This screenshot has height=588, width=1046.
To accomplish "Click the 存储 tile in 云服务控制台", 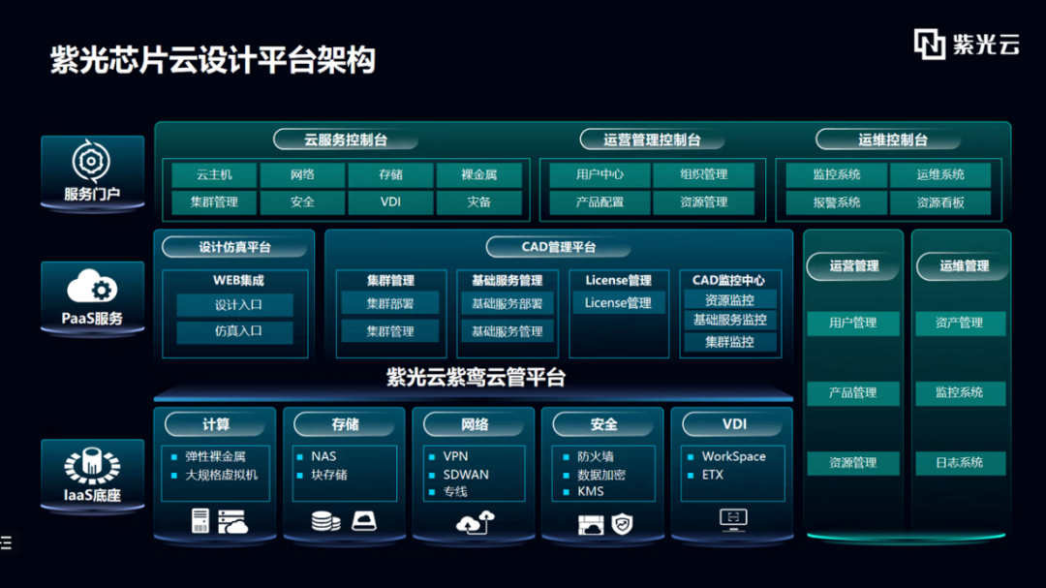I will pyautogui.click(x=390, y=175).
